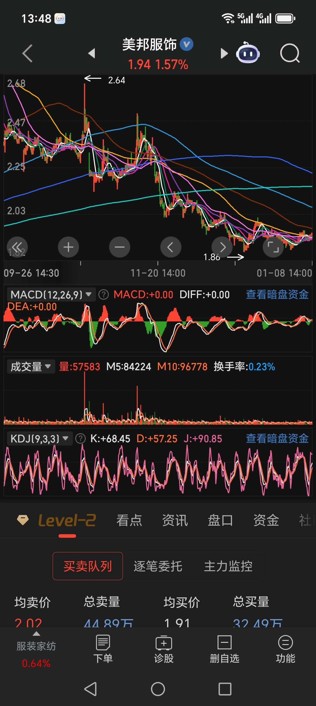
Task: Switch to 盘口 tab
Action: 221,520
